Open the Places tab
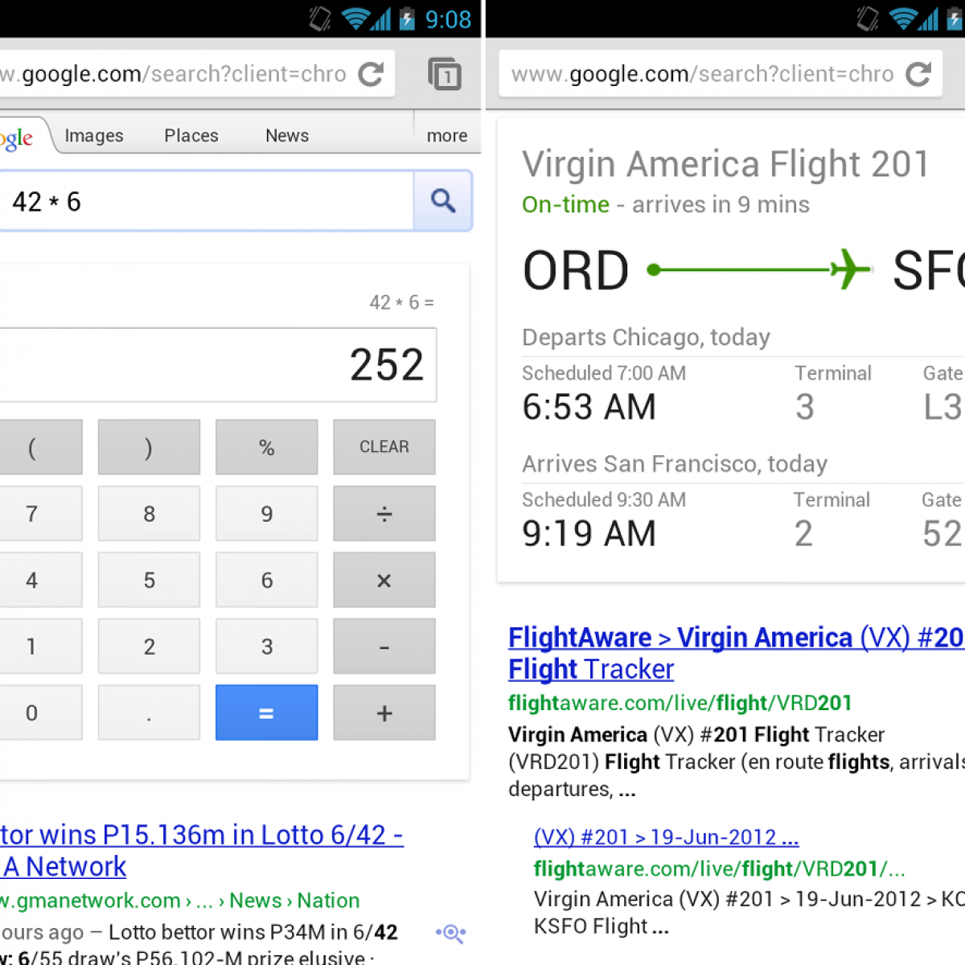Image resolution: width=965 pixels, height=965 pixels. pyautogui.click(x=191, y=135)
